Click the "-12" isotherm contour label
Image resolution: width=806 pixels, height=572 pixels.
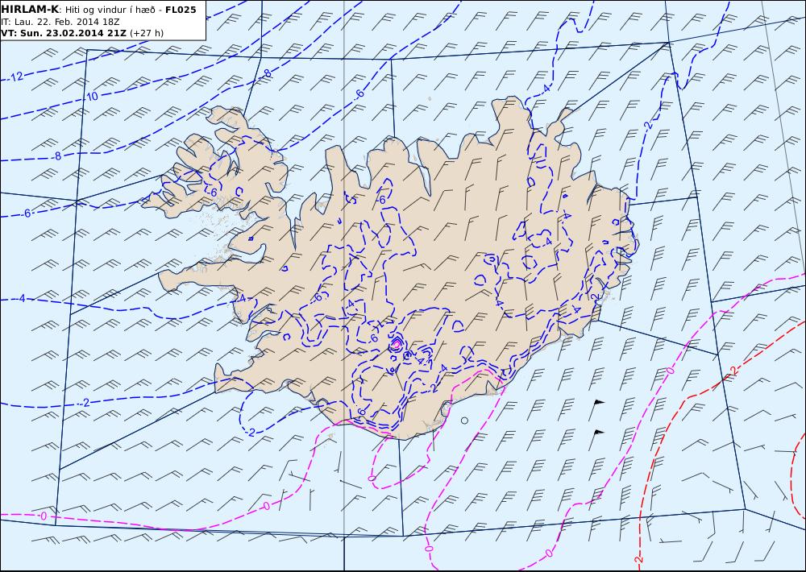tap(16, 77)
